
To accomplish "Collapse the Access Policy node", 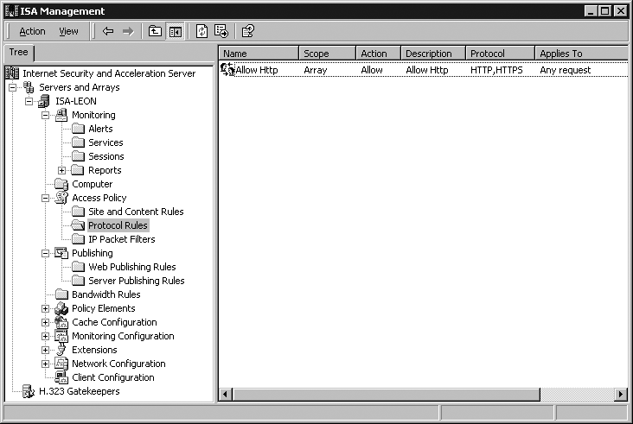I will [46, 198].
